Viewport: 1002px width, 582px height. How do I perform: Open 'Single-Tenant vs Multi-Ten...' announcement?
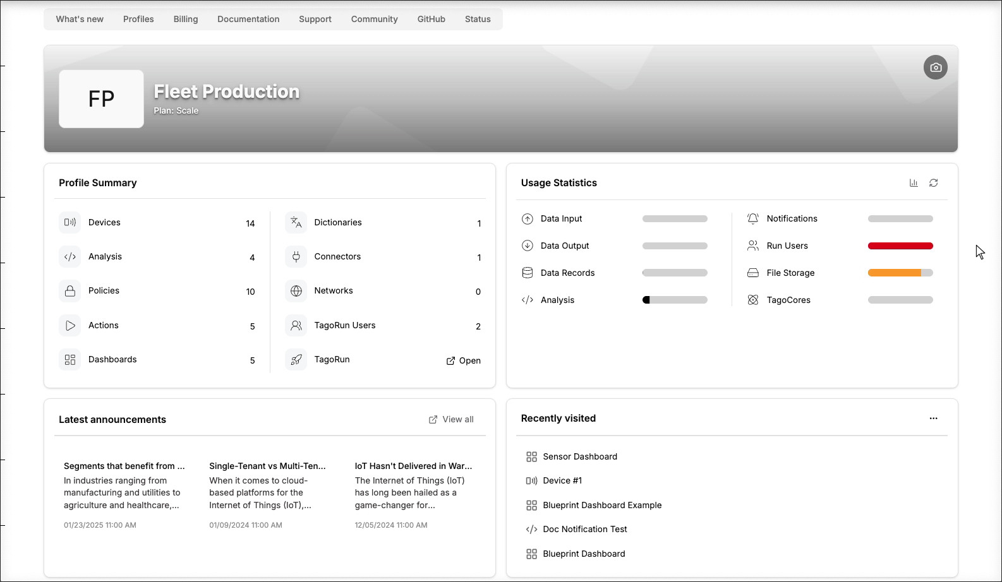267,466
